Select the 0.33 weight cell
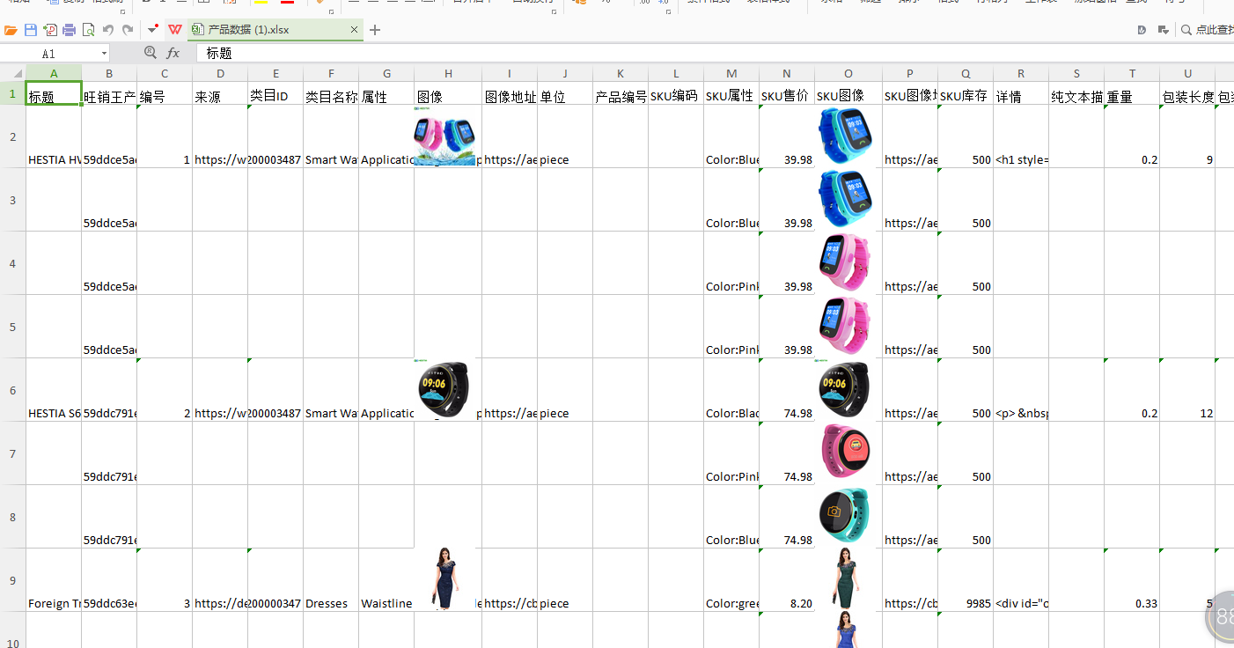 pyautogui.click(x=1132, y=580)
